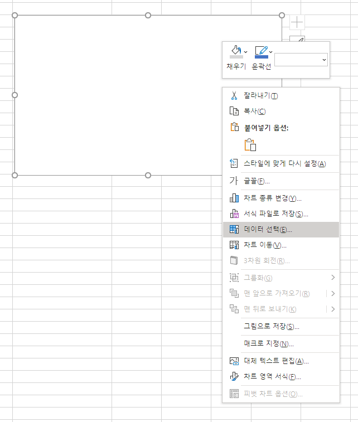
Task: Click the light gray fill color bar under the paint bucket
Action: (x=236, y=57)
